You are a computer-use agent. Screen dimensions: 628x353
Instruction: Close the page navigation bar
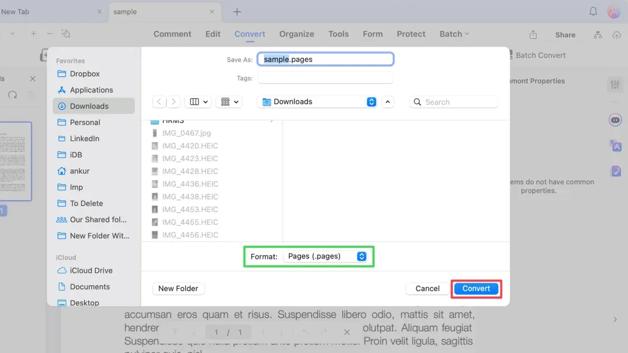tap(347, 332)
